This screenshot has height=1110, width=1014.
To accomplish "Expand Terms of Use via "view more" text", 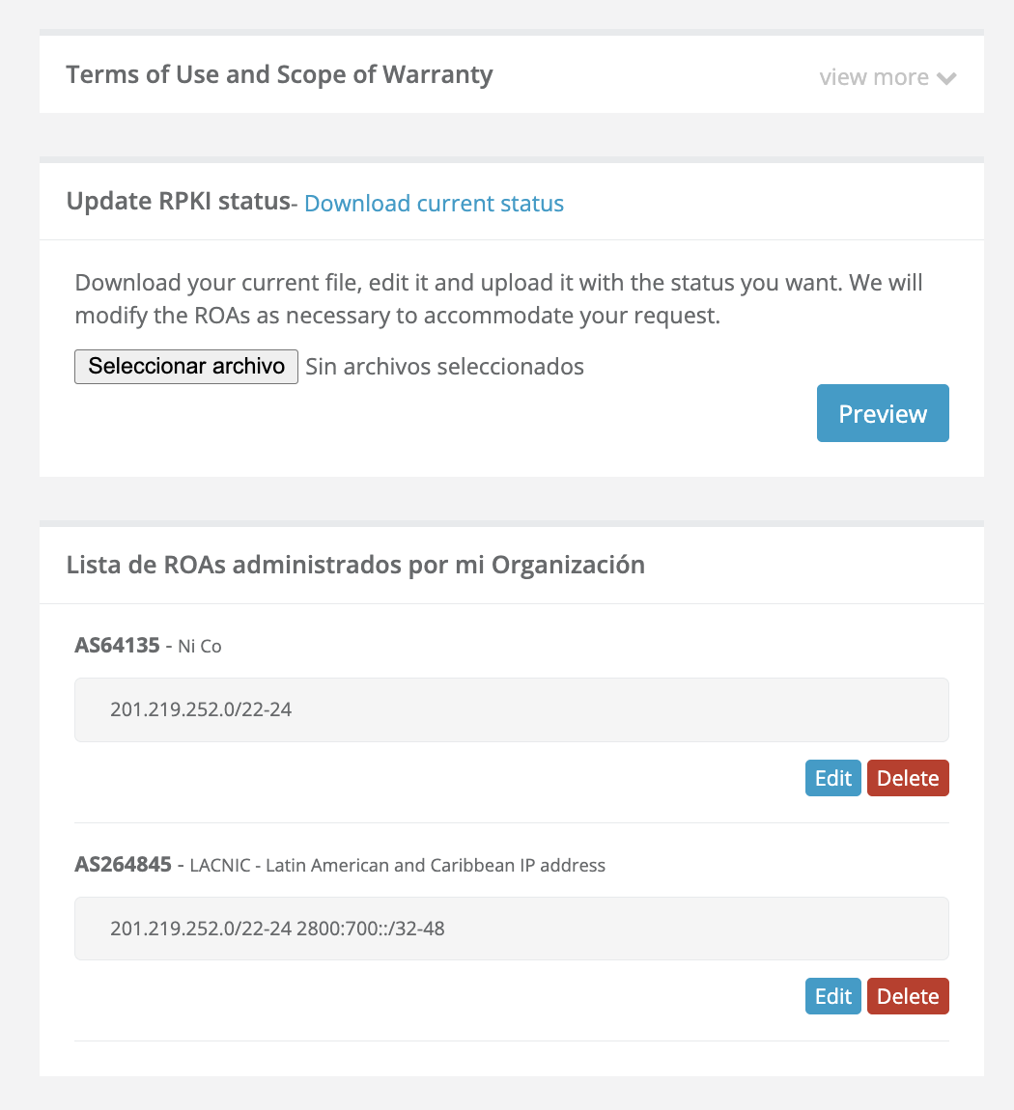I will tap(874, 77).
